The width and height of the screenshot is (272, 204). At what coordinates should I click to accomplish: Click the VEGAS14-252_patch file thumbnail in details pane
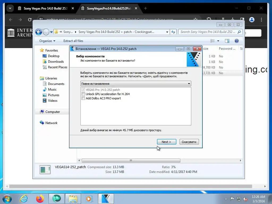pyautogui.click(x=45, y=169)
